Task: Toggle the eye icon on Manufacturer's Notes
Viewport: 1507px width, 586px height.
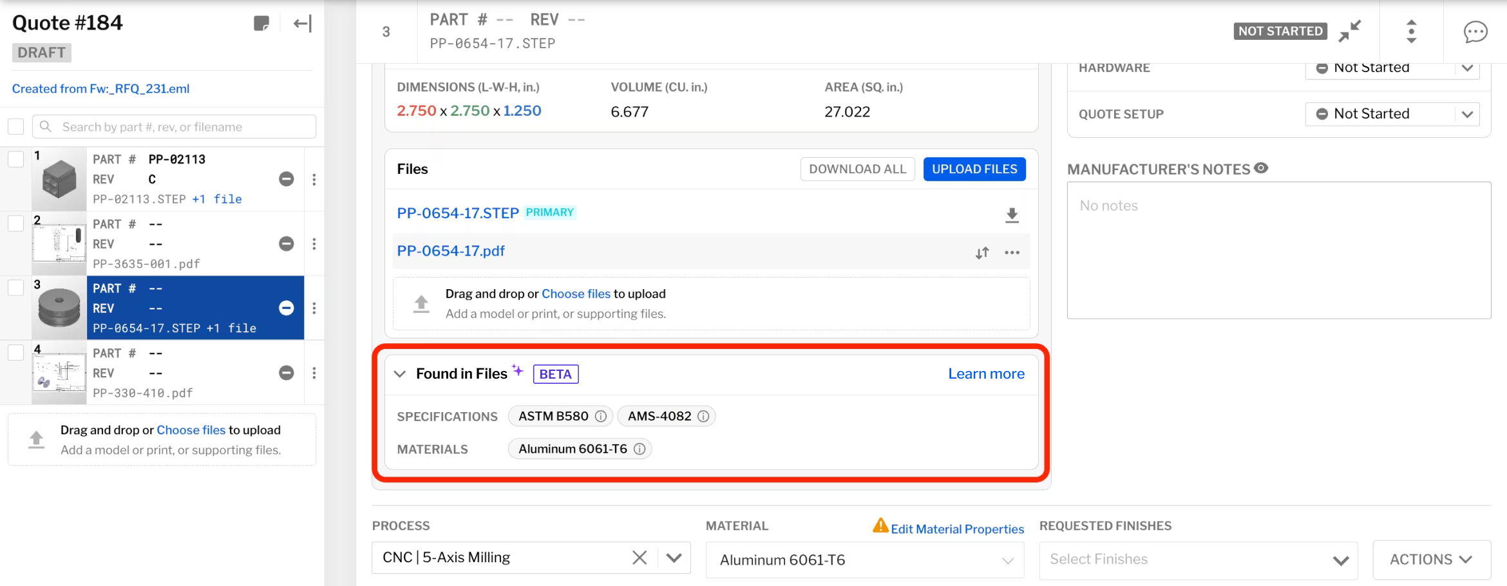Action: (x=1260, y=168)
